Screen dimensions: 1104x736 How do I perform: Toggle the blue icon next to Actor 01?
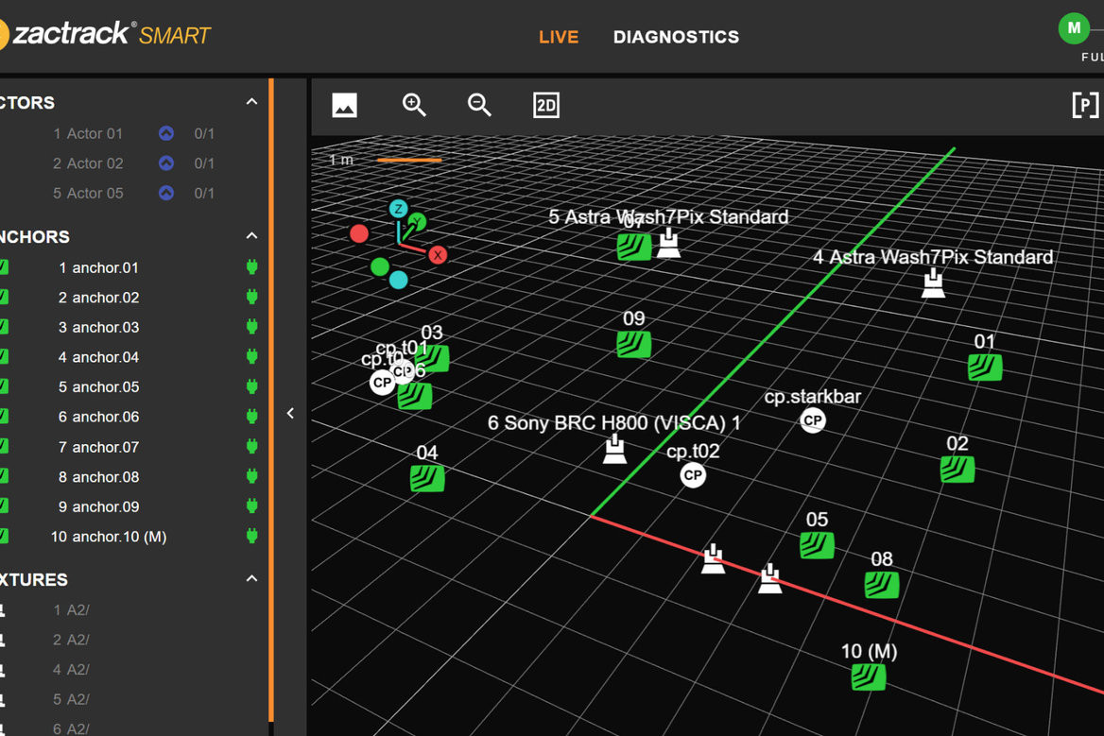pos(166,134)
